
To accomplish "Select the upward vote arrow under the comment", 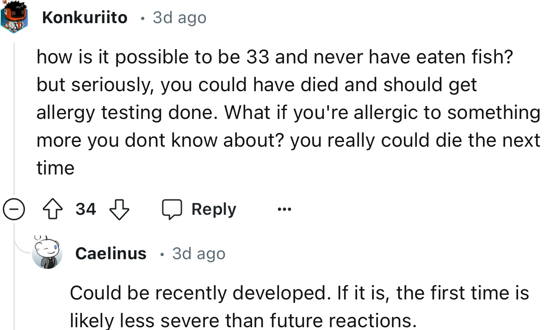I will (x=53, y=209).
